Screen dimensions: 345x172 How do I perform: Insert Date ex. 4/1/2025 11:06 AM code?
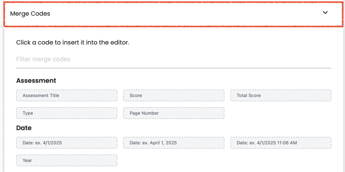281,143
